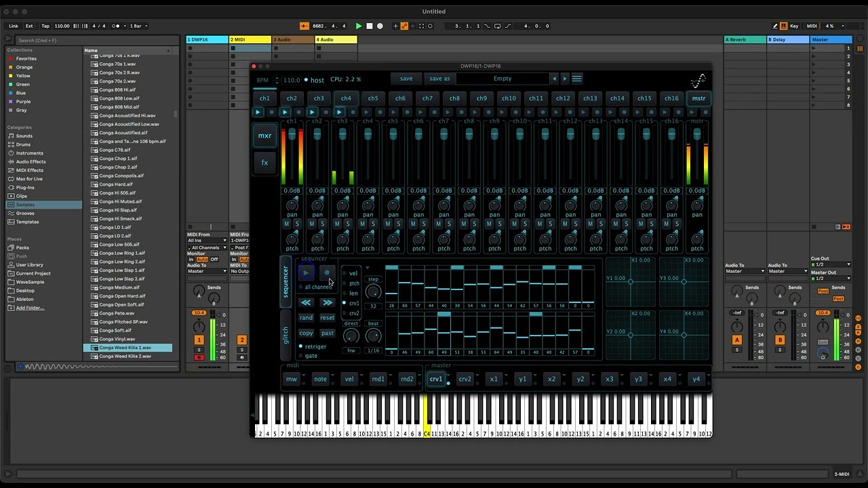
Task: Enable the retriger mode option
Action: 301,346
